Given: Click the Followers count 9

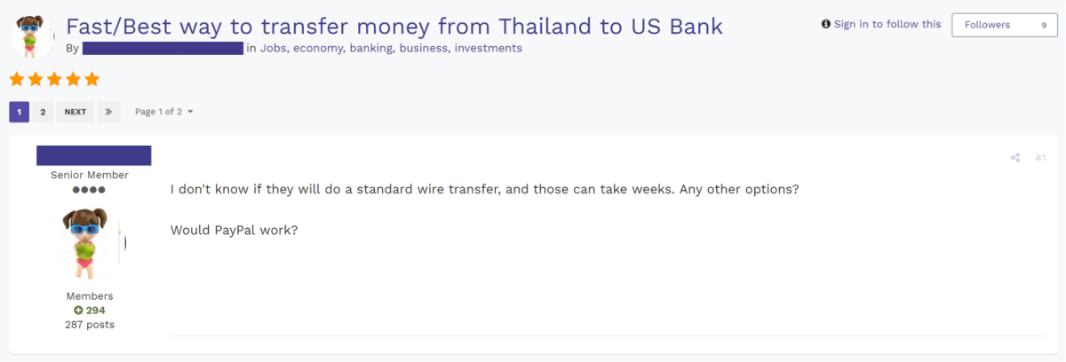Looking at the screenshot, I should pyautogui.click(x=1044, y=25).
